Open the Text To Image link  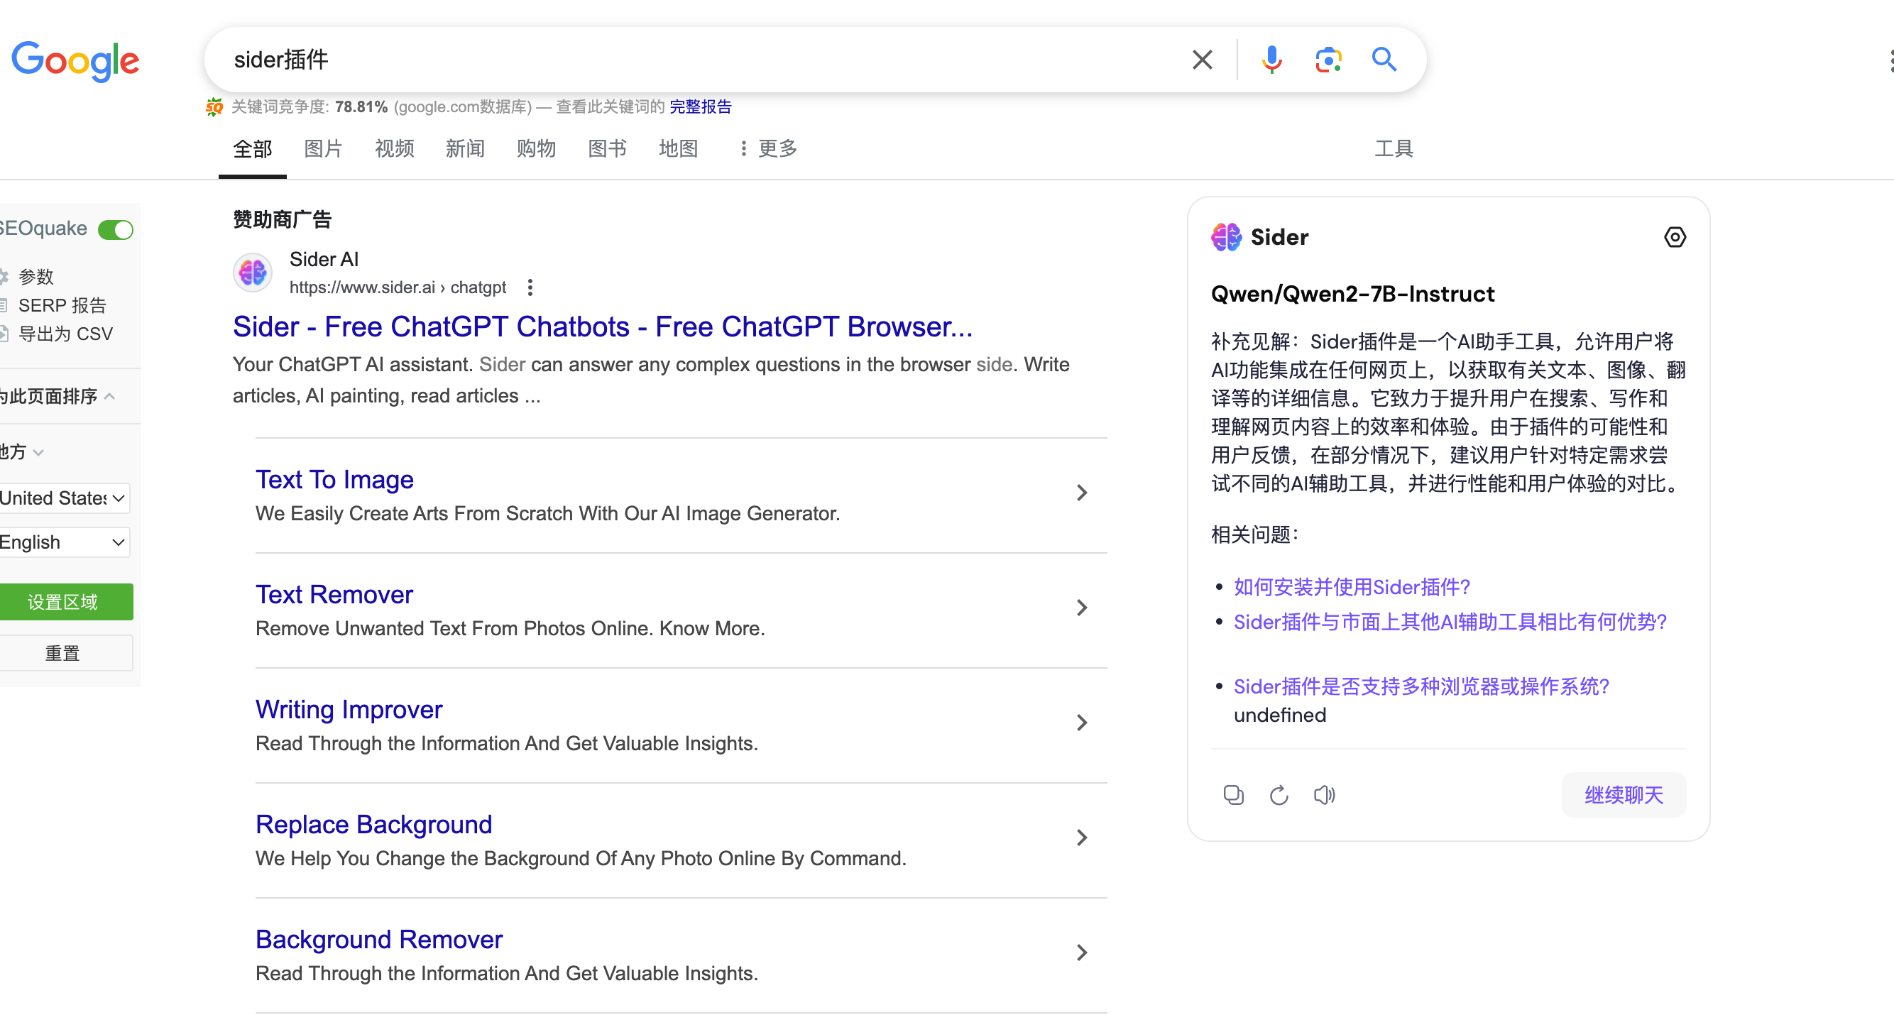click(x=334, y=480)
